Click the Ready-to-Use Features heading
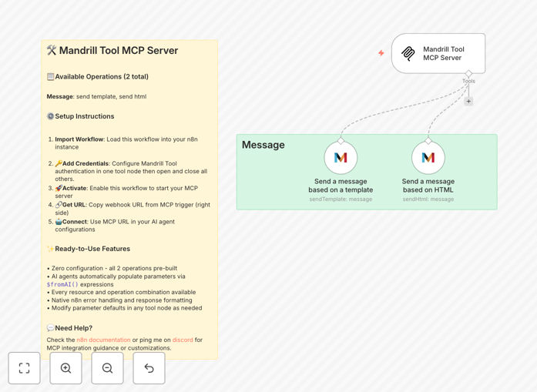This screenshot has height=392, width=537. tap(89, 249)
